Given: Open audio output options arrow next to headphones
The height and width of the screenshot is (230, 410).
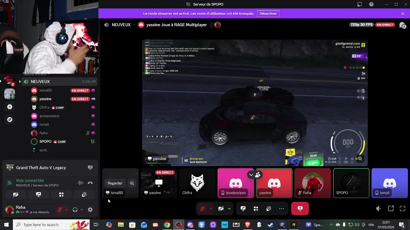Looking at the screenshot, I should point(82,210).
